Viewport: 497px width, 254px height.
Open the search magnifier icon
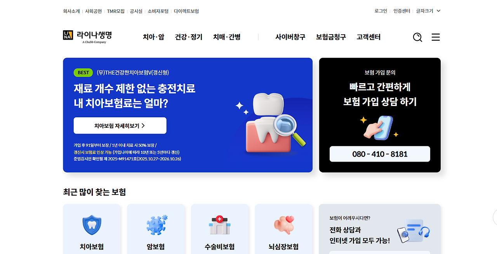coord(417,37)
